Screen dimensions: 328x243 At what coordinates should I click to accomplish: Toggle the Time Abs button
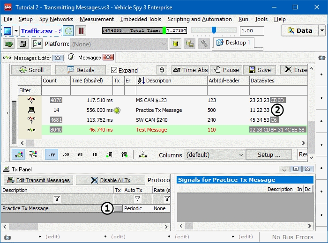click(x=190, y=70)
